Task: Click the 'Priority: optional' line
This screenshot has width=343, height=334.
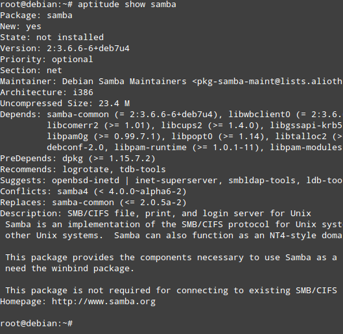Action: (x=47, y=60)
